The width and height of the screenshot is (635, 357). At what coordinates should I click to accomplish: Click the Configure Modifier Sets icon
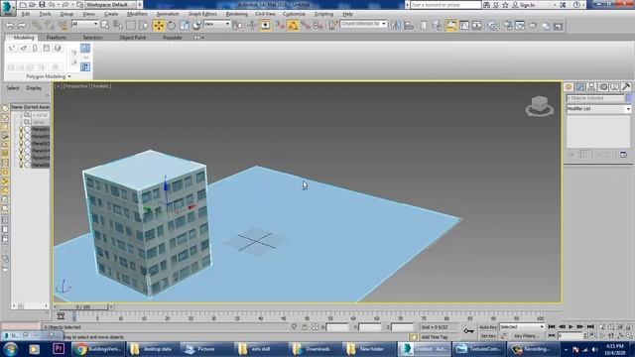623,155
